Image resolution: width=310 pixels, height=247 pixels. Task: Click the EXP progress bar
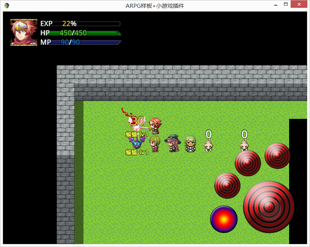click(x=80, y=24)
